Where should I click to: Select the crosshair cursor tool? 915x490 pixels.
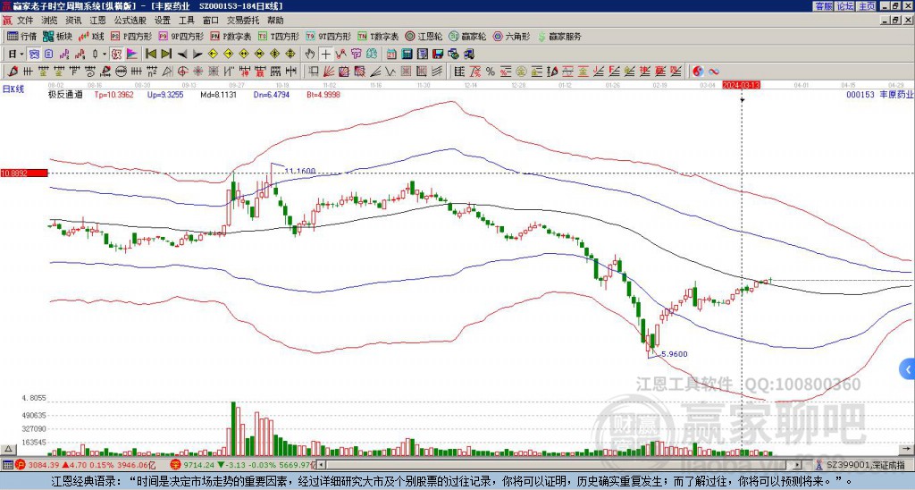point(325,55)
